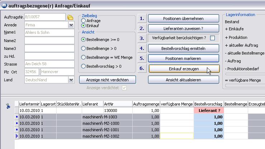Select the Anfrage radio option
Viewport: 265px width, 149px height.
[84, 21]
